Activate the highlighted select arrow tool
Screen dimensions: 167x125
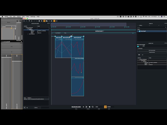click(44, 21)
